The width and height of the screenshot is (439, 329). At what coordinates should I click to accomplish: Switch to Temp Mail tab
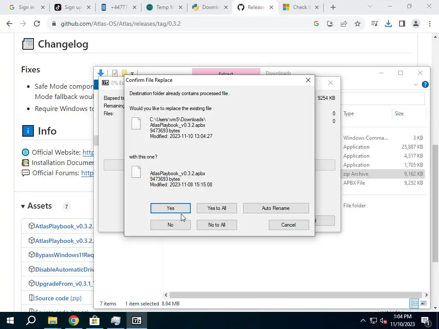[164, 7]
